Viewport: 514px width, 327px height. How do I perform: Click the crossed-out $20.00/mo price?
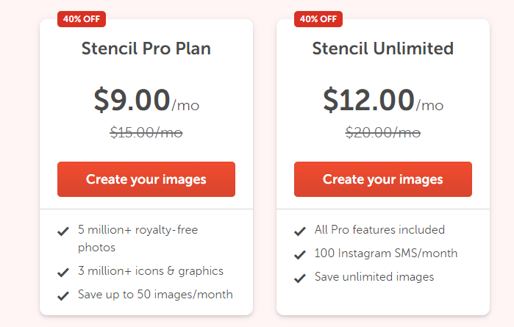click(x=382, y=133)
